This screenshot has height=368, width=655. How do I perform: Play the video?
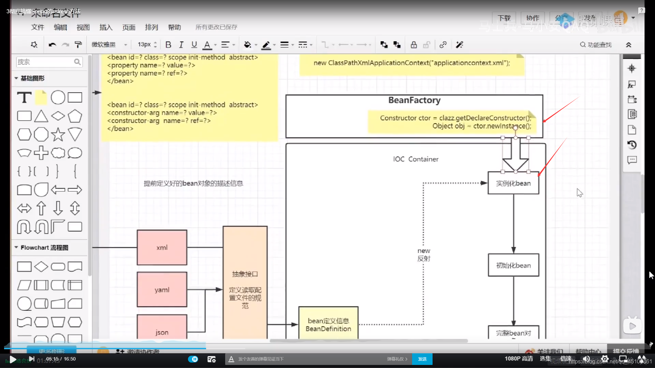[13, 359]
